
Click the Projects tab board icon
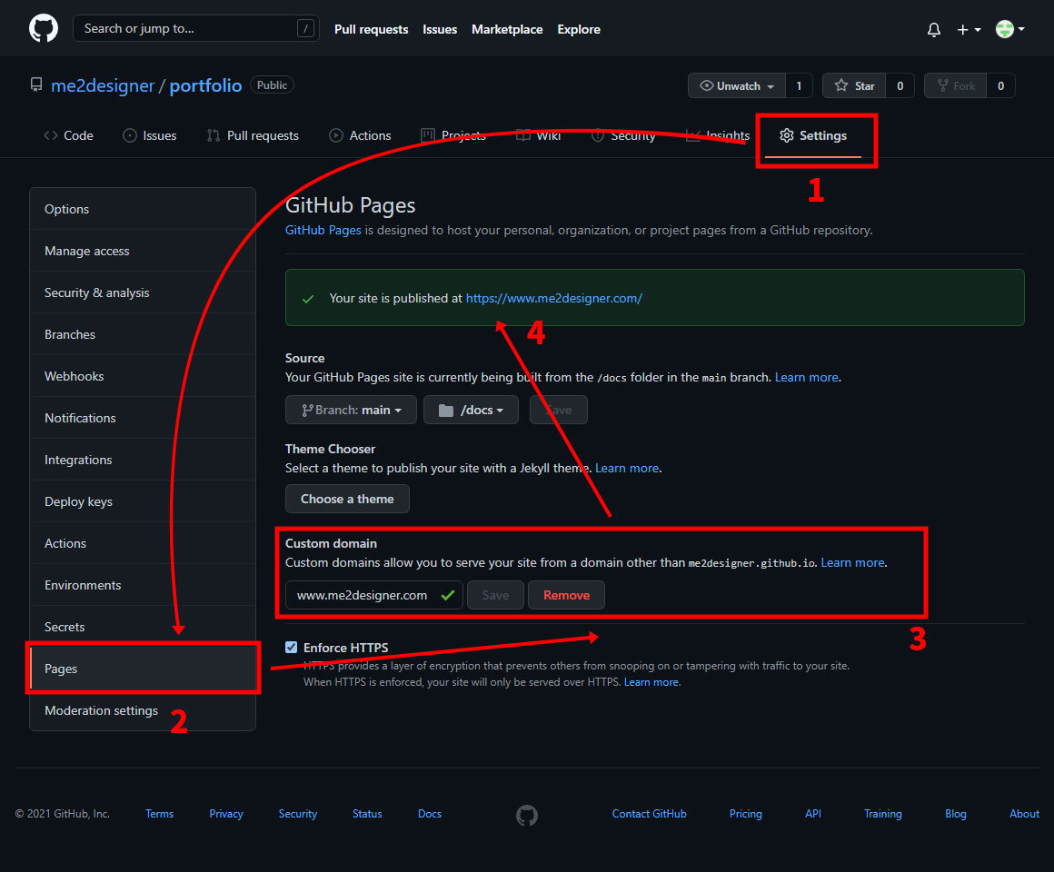click(428, 135)
